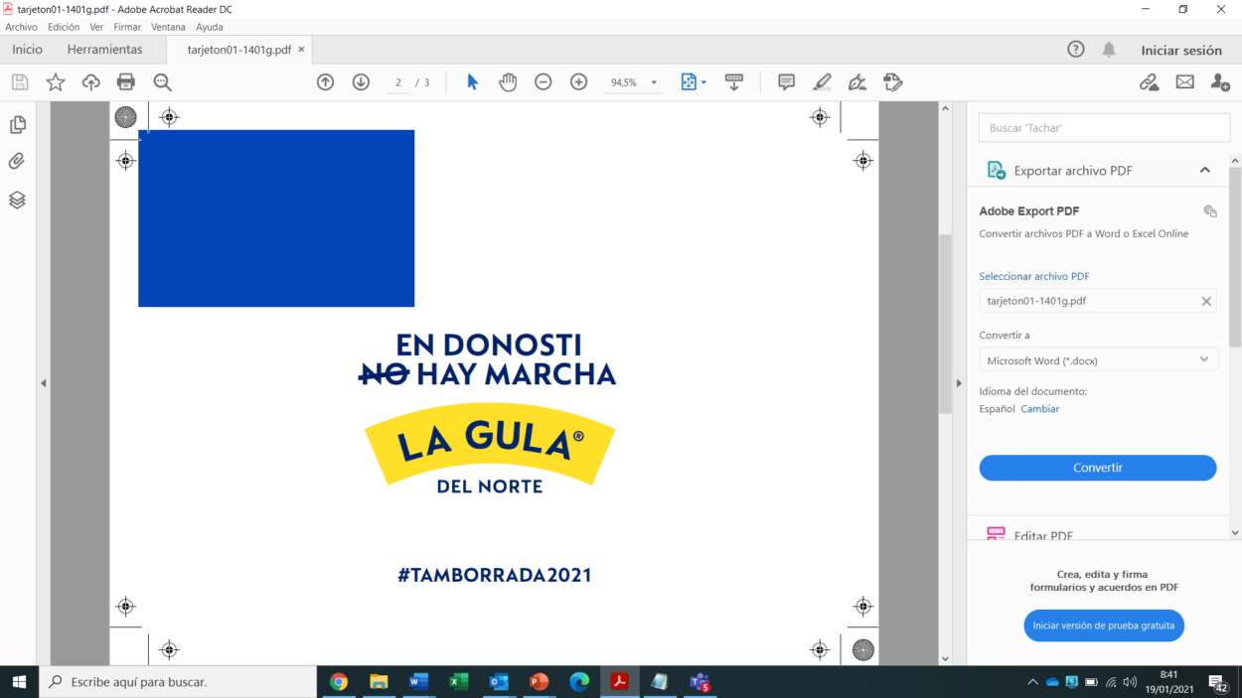This screenshot has height=698, width=1242.
Task: Select the pointer selection tool
Action: coord(472,82)
